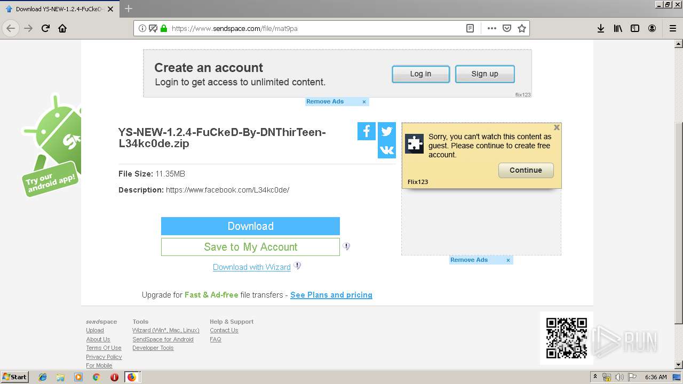Save page to Pocket icon

pyautogui.click(x=507, y=28)
